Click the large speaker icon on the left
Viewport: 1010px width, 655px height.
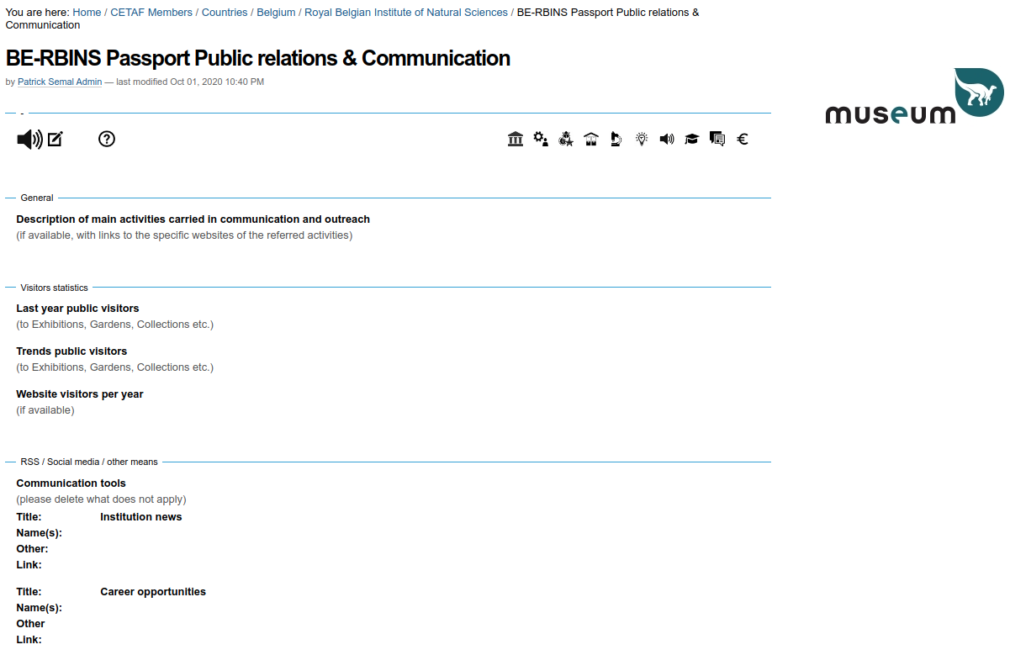coord(29,140)
